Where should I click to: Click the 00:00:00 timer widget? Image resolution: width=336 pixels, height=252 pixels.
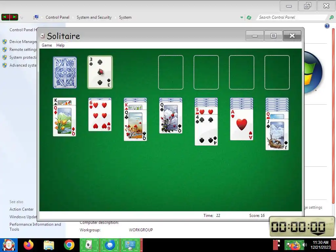[302, 227]
